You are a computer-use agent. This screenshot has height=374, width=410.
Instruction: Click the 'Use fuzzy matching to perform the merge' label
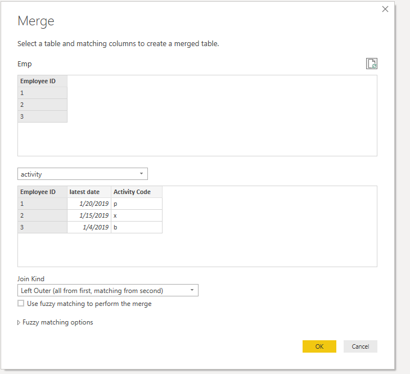click(89, 304)
